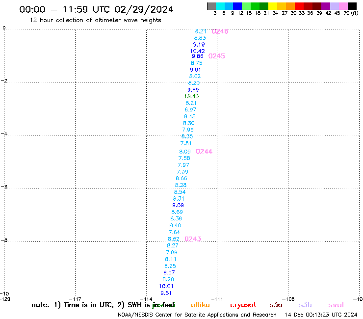Click the title '00:00 – 11:59 UTC 02/29/2024'
This screenshot has height=319, width=363.
96,10
